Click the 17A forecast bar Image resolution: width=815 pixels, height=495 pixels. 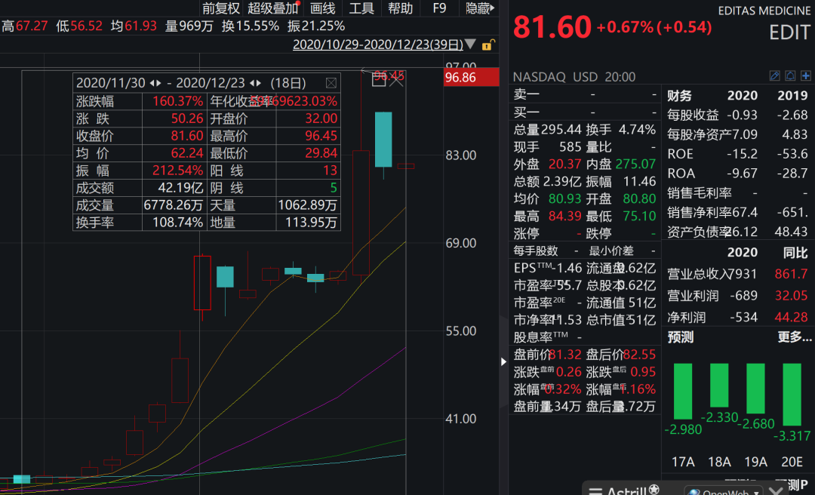683,391
